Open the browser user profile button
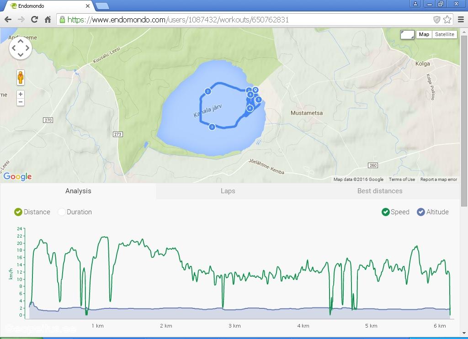The image size is (468, 339). point(415,4)
